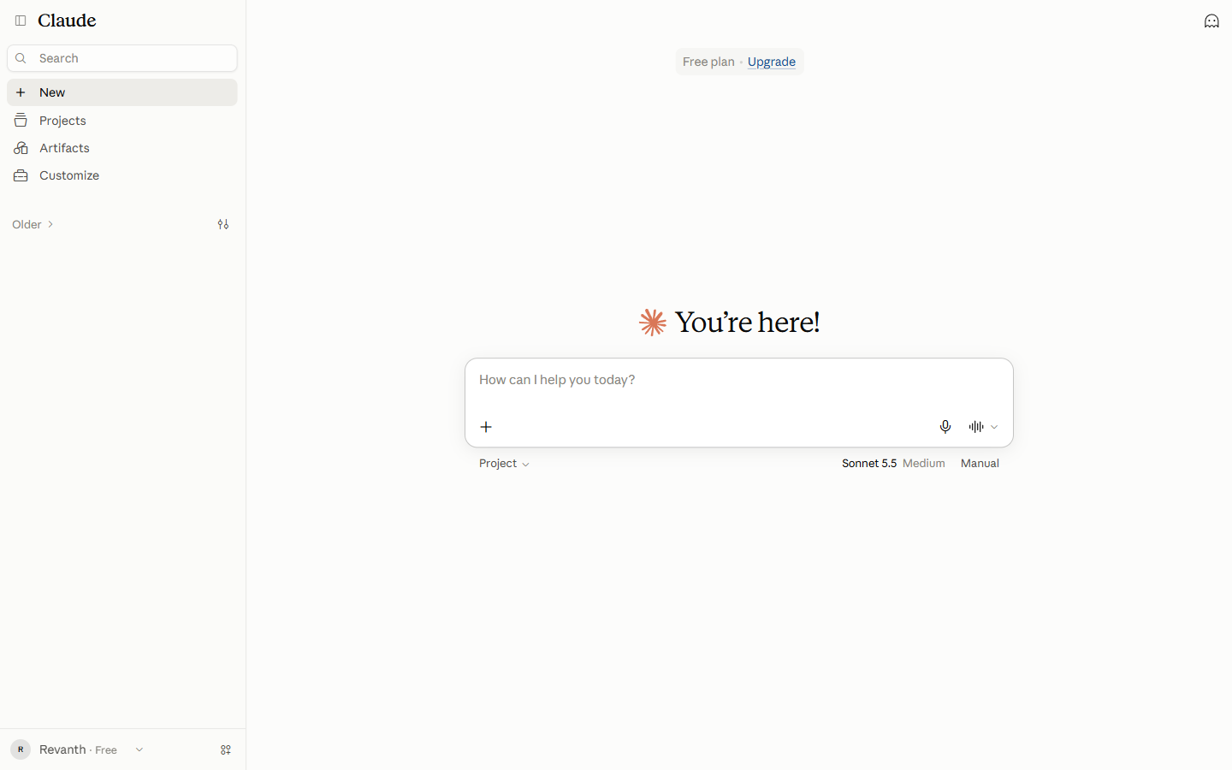Click the R avatar for Revanth
1232x770 pixels.
tap(21, 749)
